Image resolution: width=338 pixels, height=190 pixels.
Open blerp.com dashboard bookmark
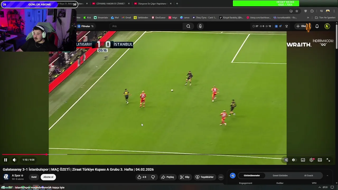259,18
